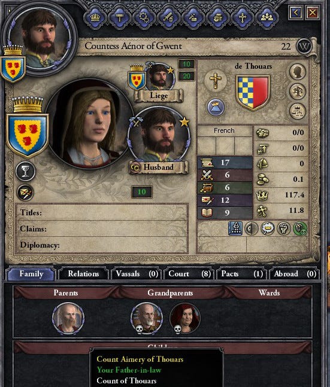The image size is (330, 387).
Task: Open the military sword icon in top bar
Action: (x=169, y=17)
